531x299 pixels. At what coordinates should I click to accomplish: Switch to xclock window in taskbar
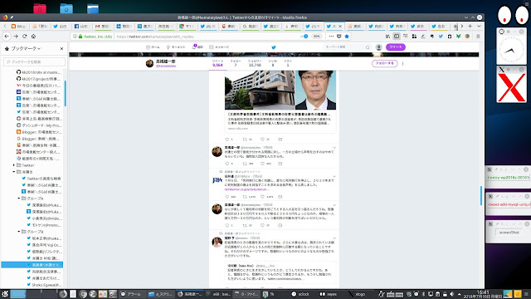(x=300, y=294)
